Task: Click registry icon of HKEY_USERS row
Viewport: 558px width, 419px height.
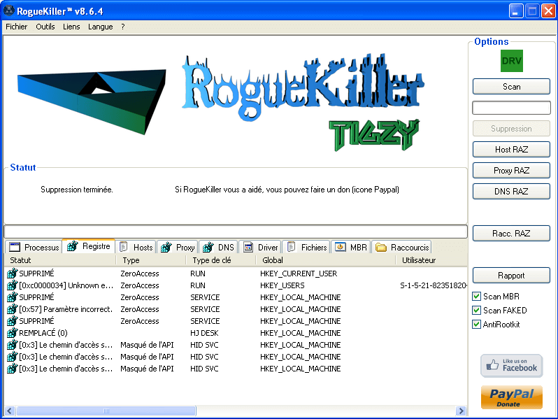Action: click(x=12, y=285)
